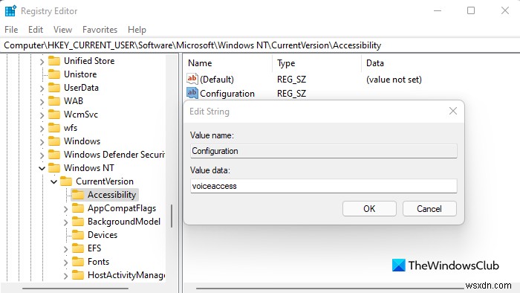The width and height of the screenshot is (520, 293).
Task: Click the Windows folder icon
Action: (54, 141)
